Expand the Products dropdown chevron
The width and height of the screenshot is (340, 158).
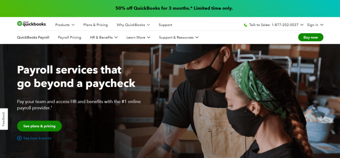(73, 25)
